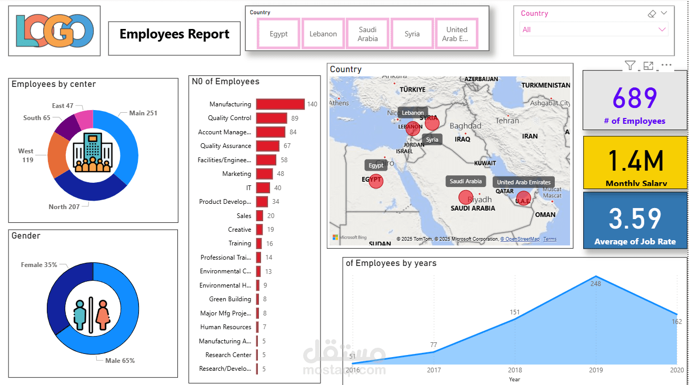Screen dimensions: 689x385
Task: Open the filter funnel icon above the Employees card
Action: (x=630, y=65)
